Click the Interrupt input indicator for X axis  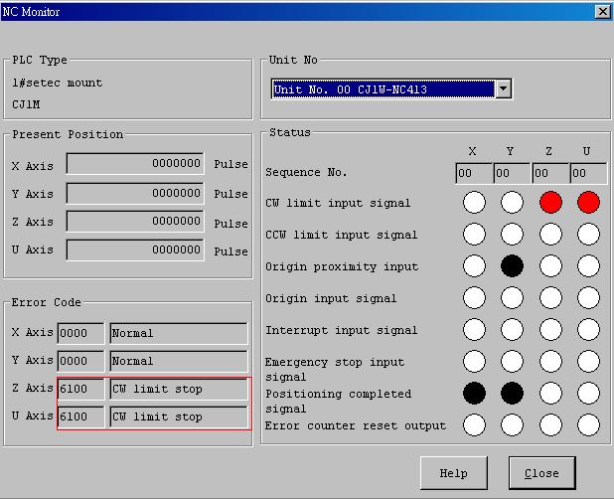474,330
